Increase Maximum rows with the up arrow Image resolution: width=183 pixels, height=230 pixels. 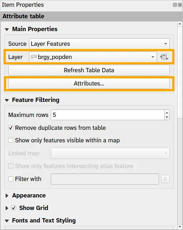point(167,113)
